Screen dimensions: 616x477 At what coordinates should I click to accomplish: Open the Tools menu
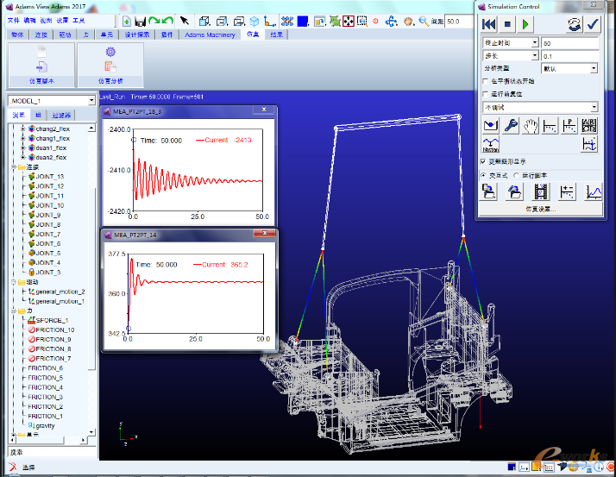point(79,21)
